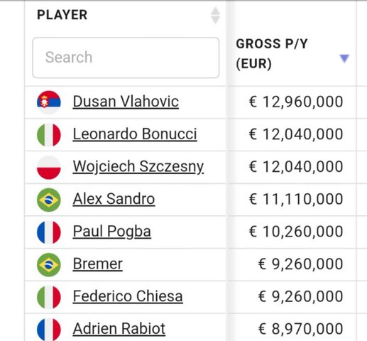This screenshot has width=367, height=341.
Task: Sort by the GROSS P/Y (EUR) header
Action: pos(272,54)
